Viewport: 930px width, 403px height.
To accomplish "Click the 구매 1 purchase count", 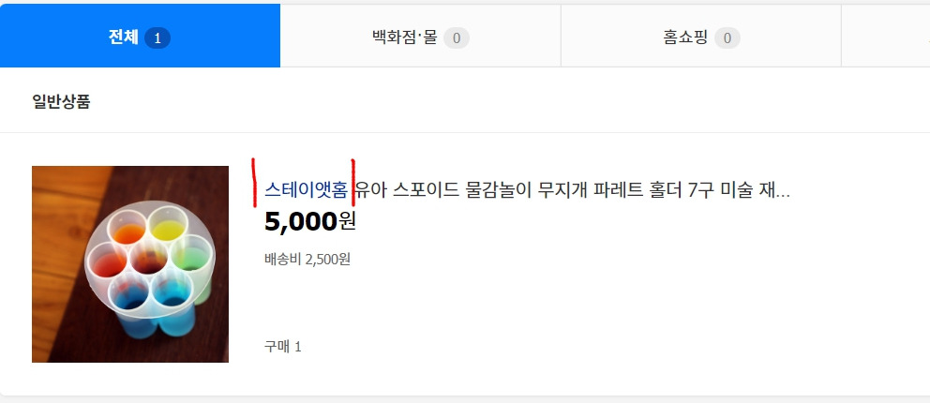I will tap(283, 347).
